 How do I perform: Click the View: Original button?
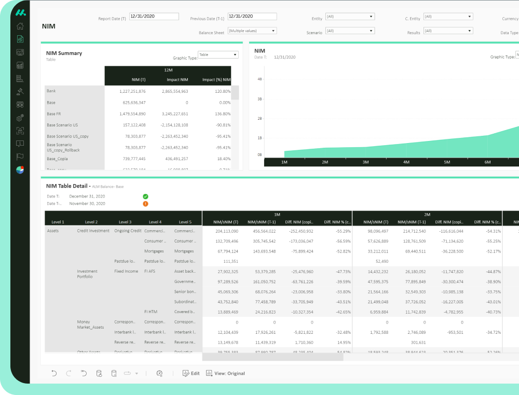225,373
